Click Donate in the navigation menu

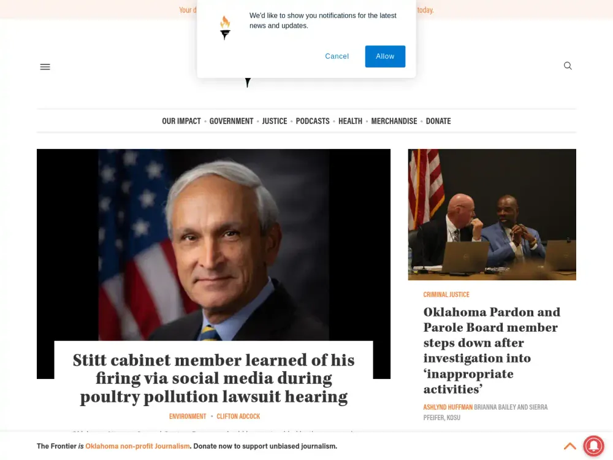tap(438, 121)
